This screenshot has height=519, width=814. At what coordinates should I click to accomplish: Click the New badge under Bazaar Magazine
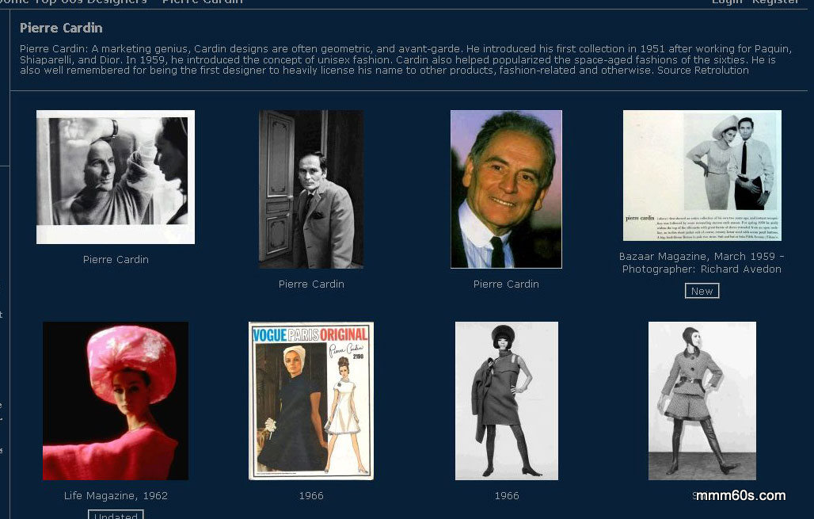click(x=702, y=291)
